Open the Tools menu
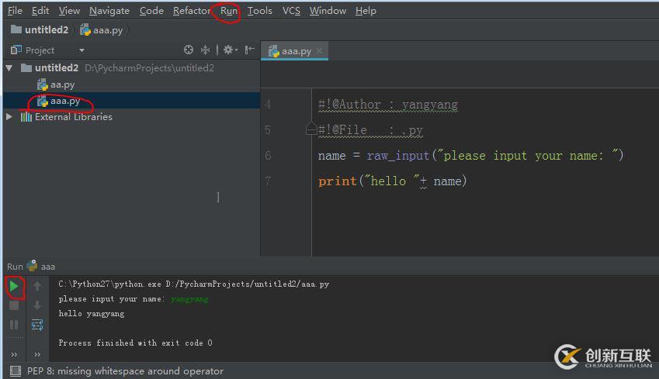 click(x=260, y=11)
